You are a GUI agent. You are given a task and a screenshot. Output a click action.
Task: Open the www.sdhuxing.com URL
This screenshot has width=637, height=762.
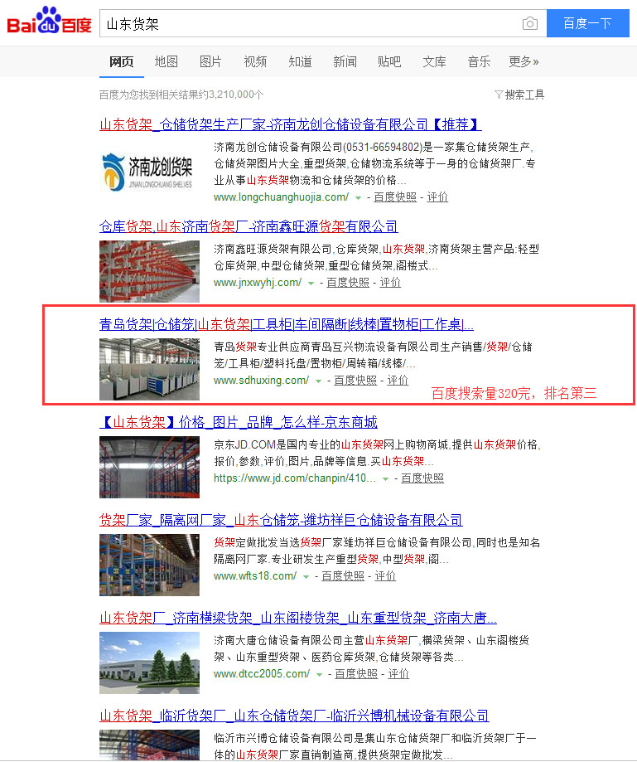(261, 380)
